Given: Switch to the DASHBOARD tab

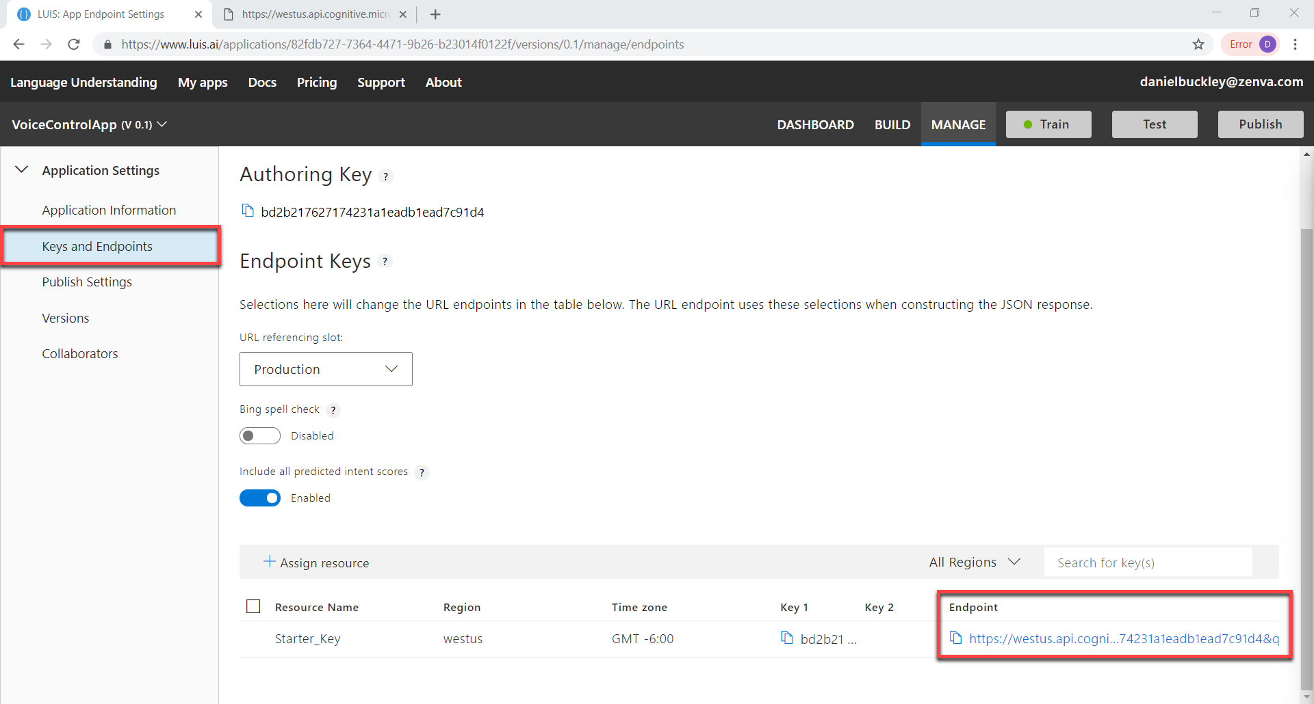Looking at the screenshot, I should pos(815,124).
